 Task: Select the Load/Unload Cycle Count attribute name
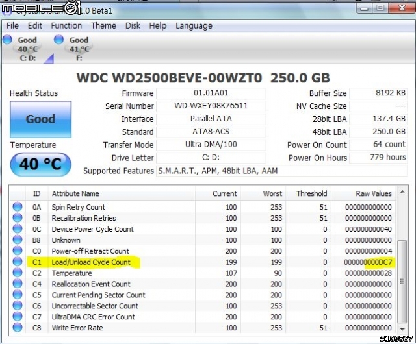pos(91,262)
